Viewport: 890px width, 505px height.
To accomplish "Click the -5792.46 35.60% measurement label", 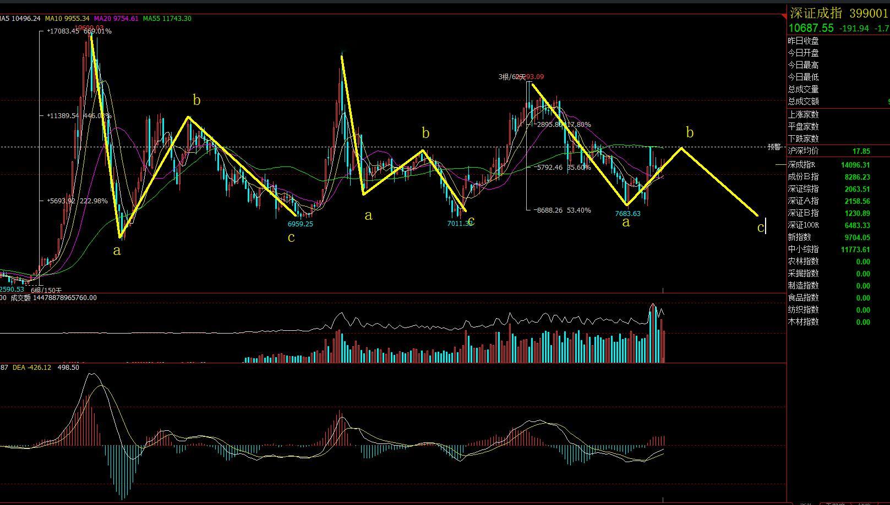I will 563,168.
